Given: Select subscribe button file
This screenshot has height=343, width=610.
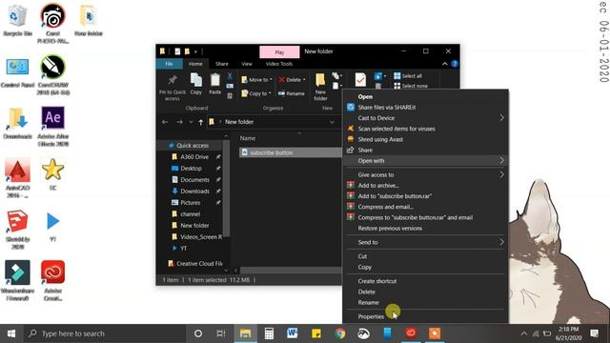Looking at the screenshot, I should click(271, 152).
